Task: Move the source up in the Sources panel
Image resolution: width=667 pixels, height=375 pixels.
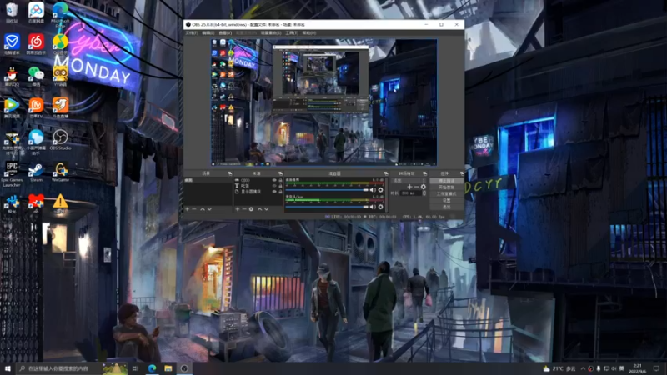Action: pos(259,209)
